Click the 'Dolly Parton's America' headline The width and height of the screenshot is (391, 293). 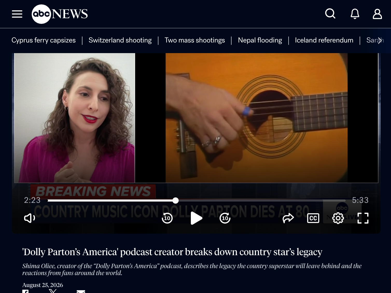point(172,252)
